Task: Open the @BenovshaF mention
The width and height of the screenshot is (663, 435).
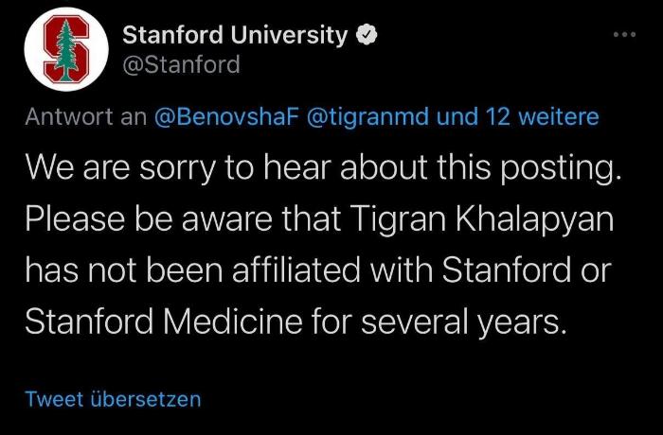Action: coord(226,116)
